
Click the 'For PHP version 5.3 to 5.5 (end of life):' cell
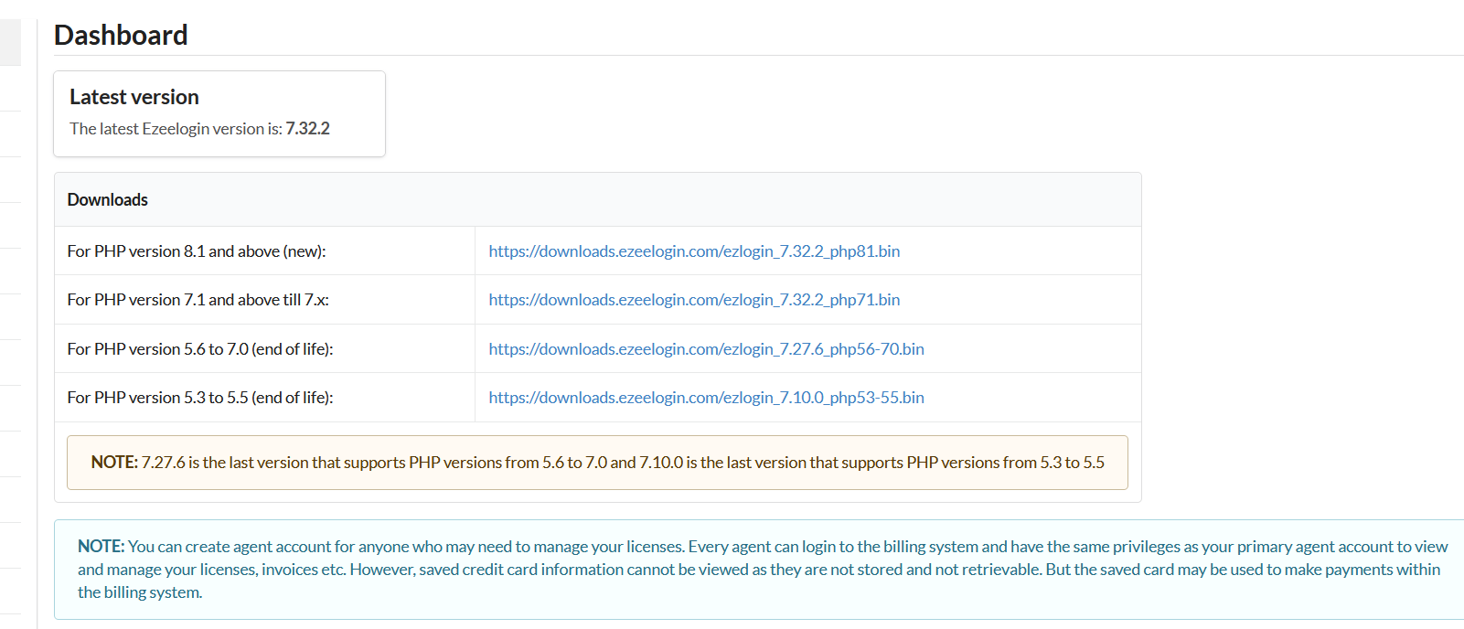click(265, 398)
